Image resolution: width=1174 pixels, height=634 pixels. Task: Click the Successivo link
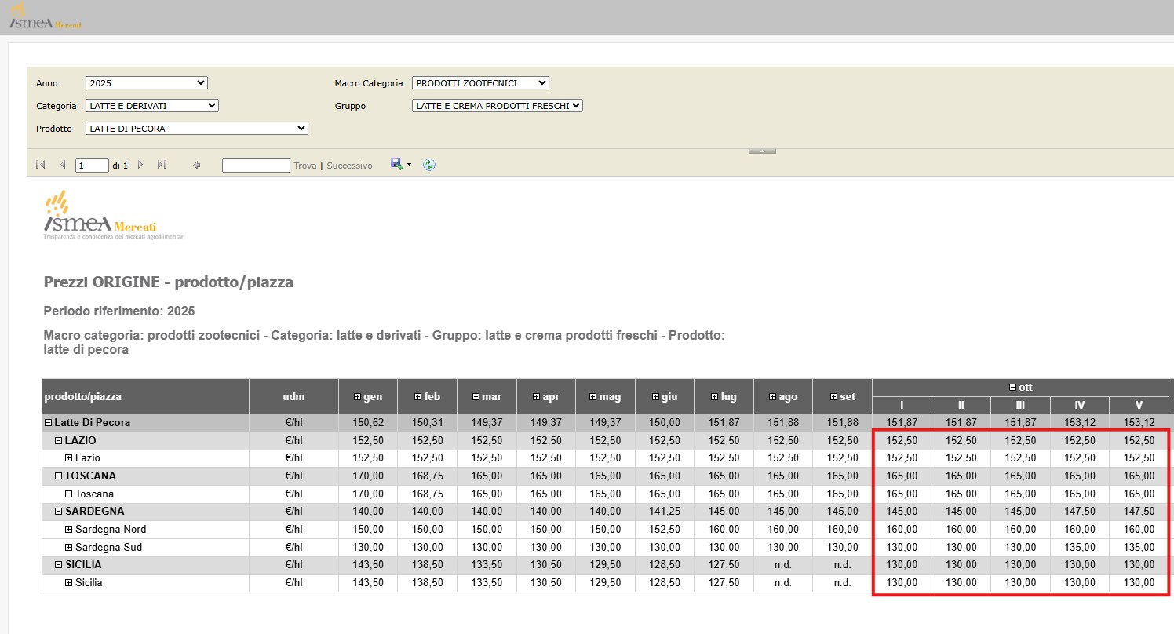[349, 166]
